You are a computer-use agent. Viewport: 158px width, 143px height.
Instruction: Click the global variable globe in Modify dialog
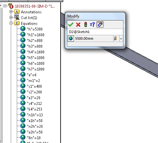tap(71, 38)
